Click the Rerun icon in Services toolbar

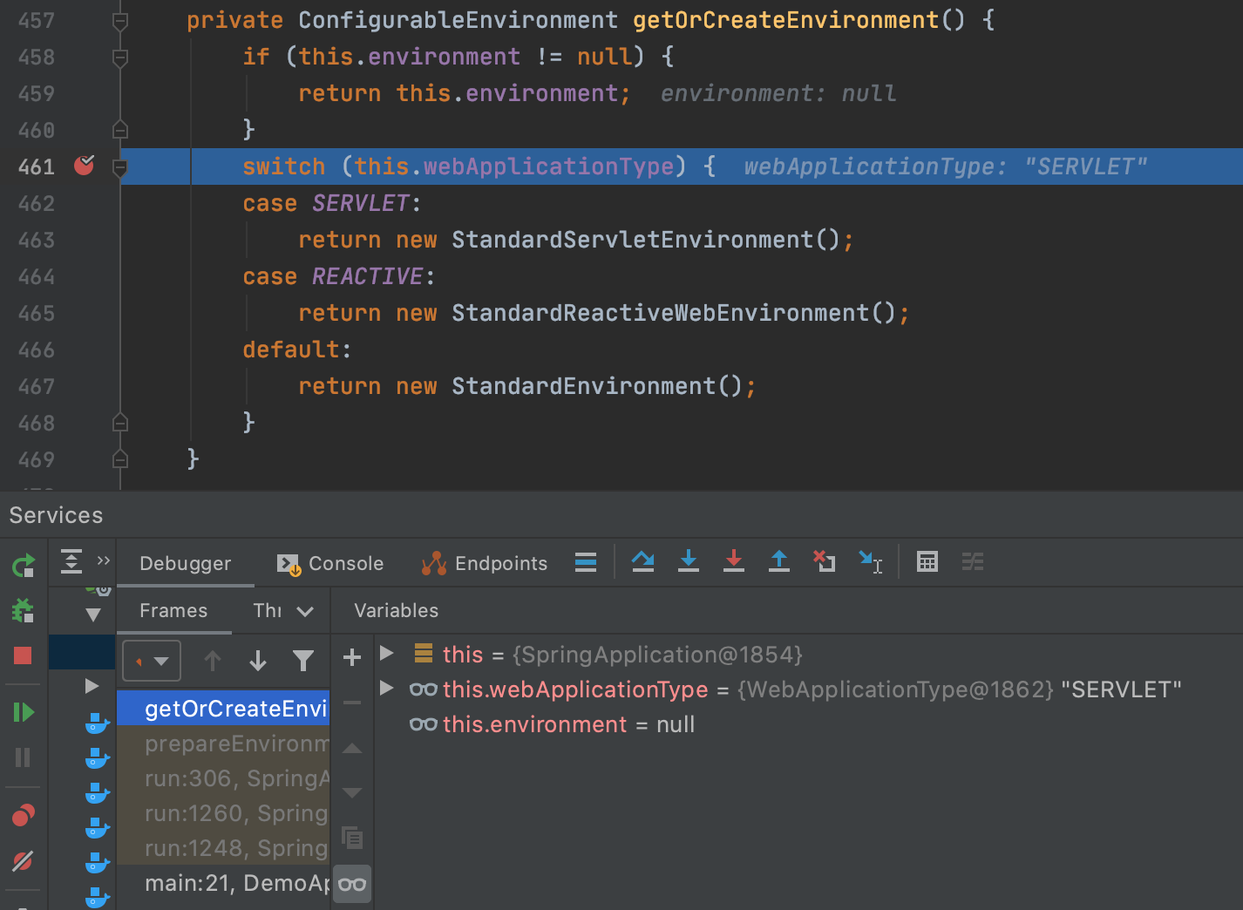tap(24, 566)
